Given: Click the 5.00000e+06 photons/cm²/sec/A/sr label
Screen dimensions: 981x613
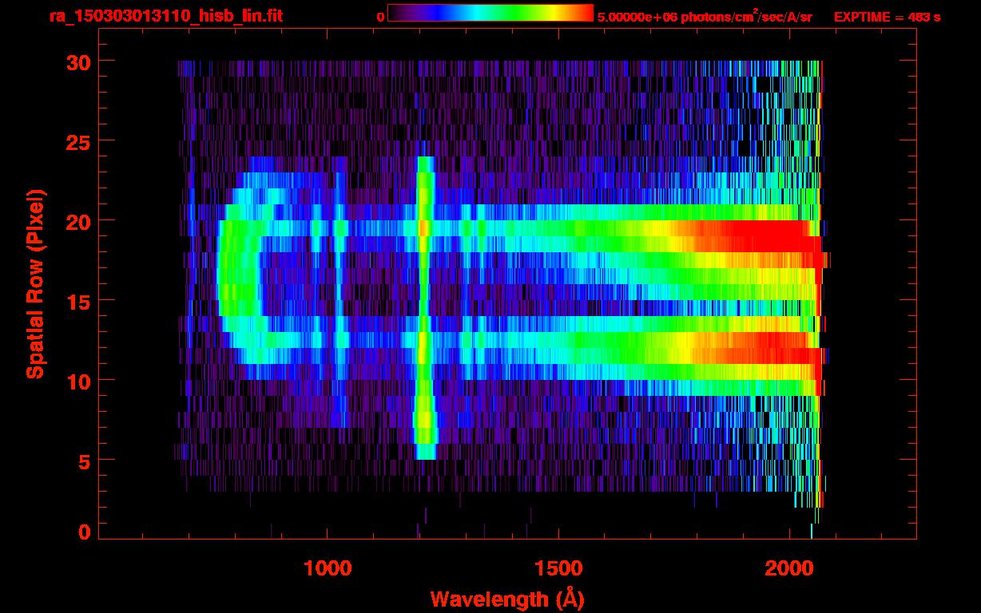Looking at the screenshot, I should [705, 17].
